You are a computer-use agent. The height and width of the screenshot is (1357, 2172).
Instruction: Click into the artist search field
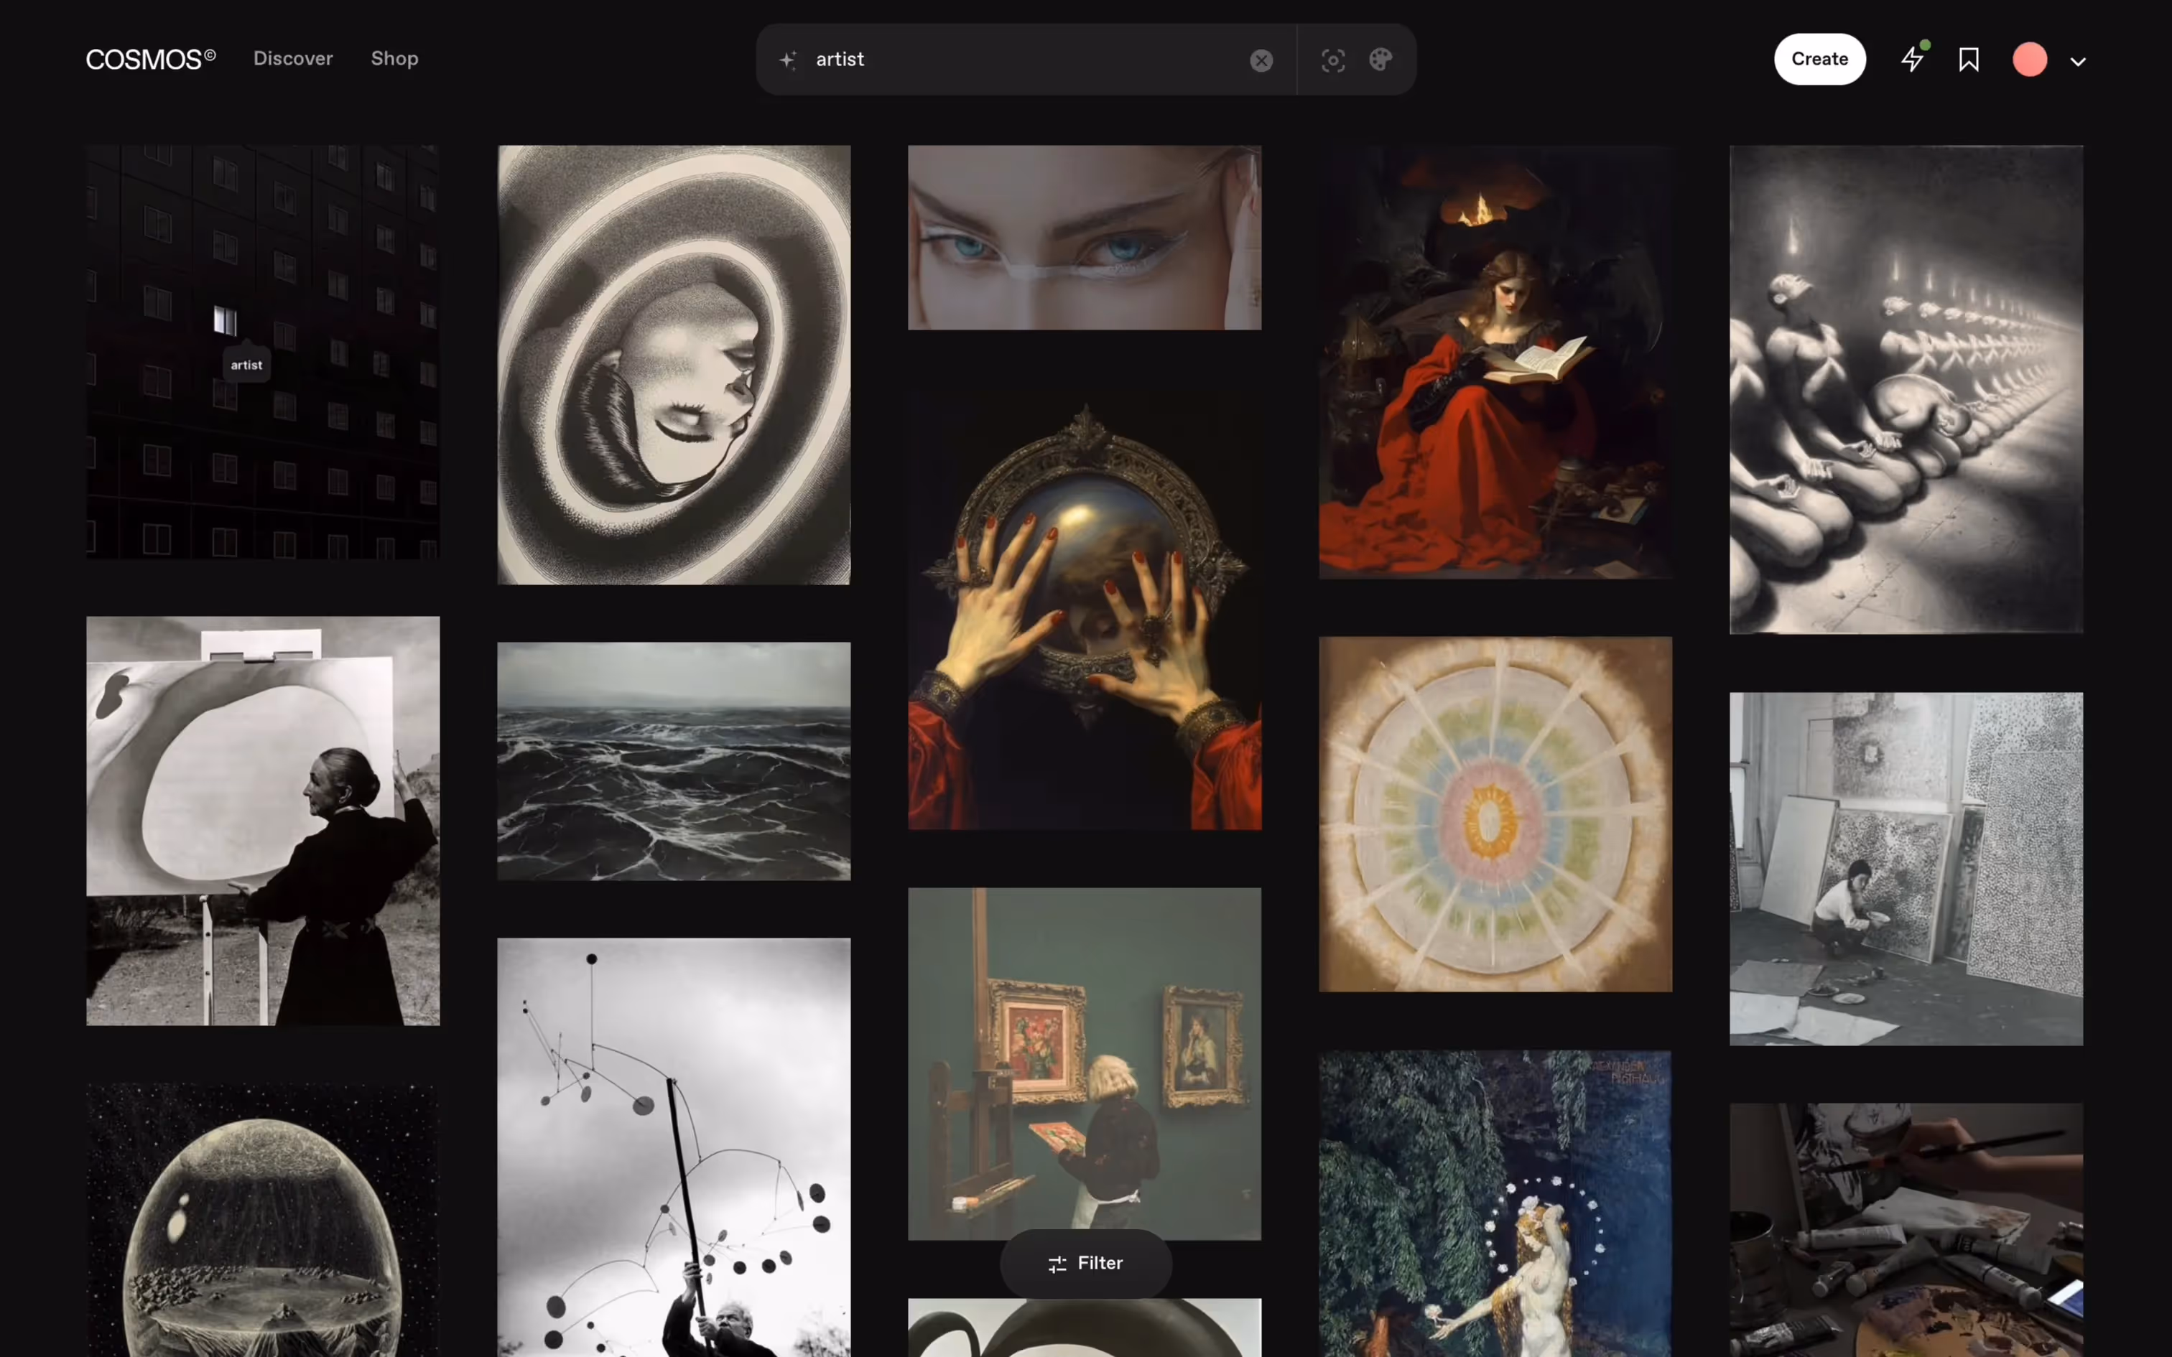1024,59
